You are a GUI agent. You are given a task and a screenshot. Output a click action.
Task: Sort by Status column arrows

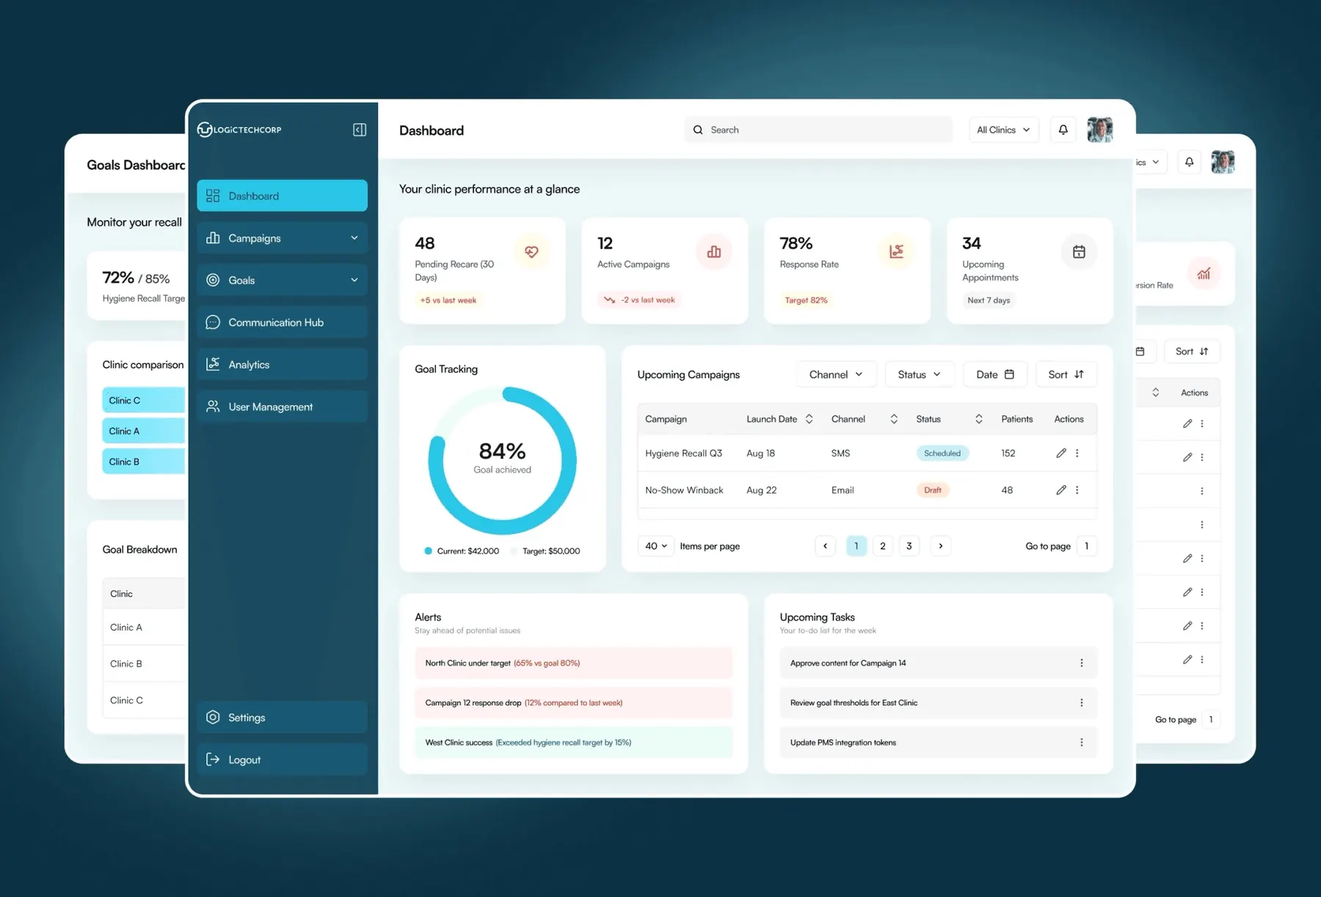978,419
